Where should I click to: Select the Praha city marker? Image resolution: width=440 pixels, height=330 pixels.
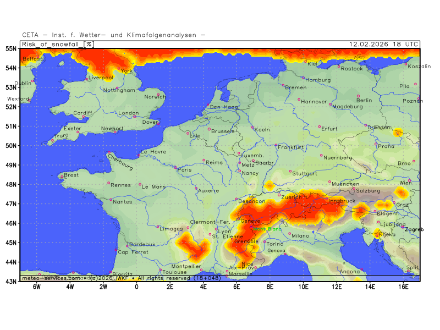tap(376, 144)
